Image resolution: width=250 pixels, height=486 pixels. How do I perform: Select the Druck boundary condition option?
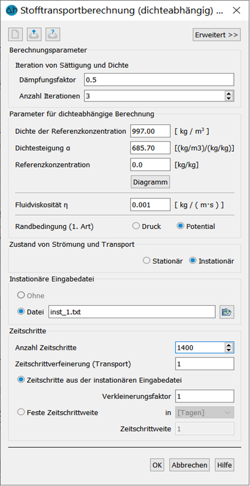(136, 226)
